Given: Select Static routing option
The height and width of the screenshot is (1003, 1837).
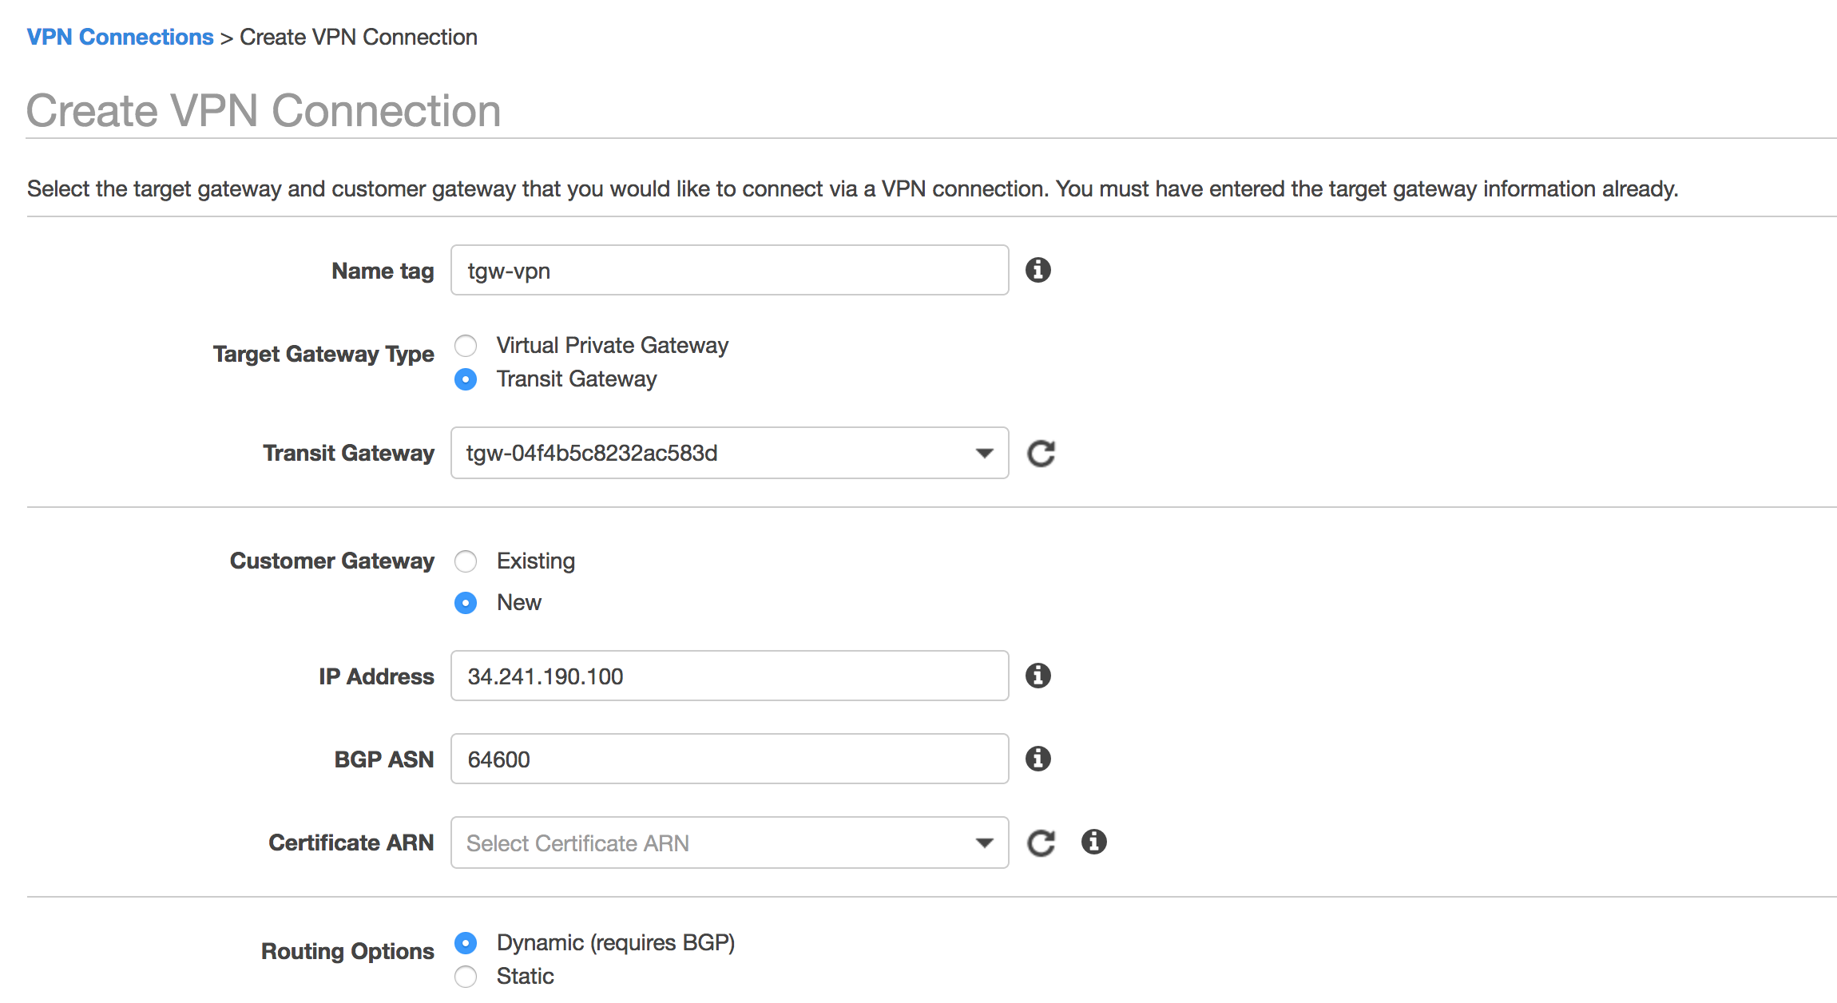Looking at the screenshot, I should point(466,977).
